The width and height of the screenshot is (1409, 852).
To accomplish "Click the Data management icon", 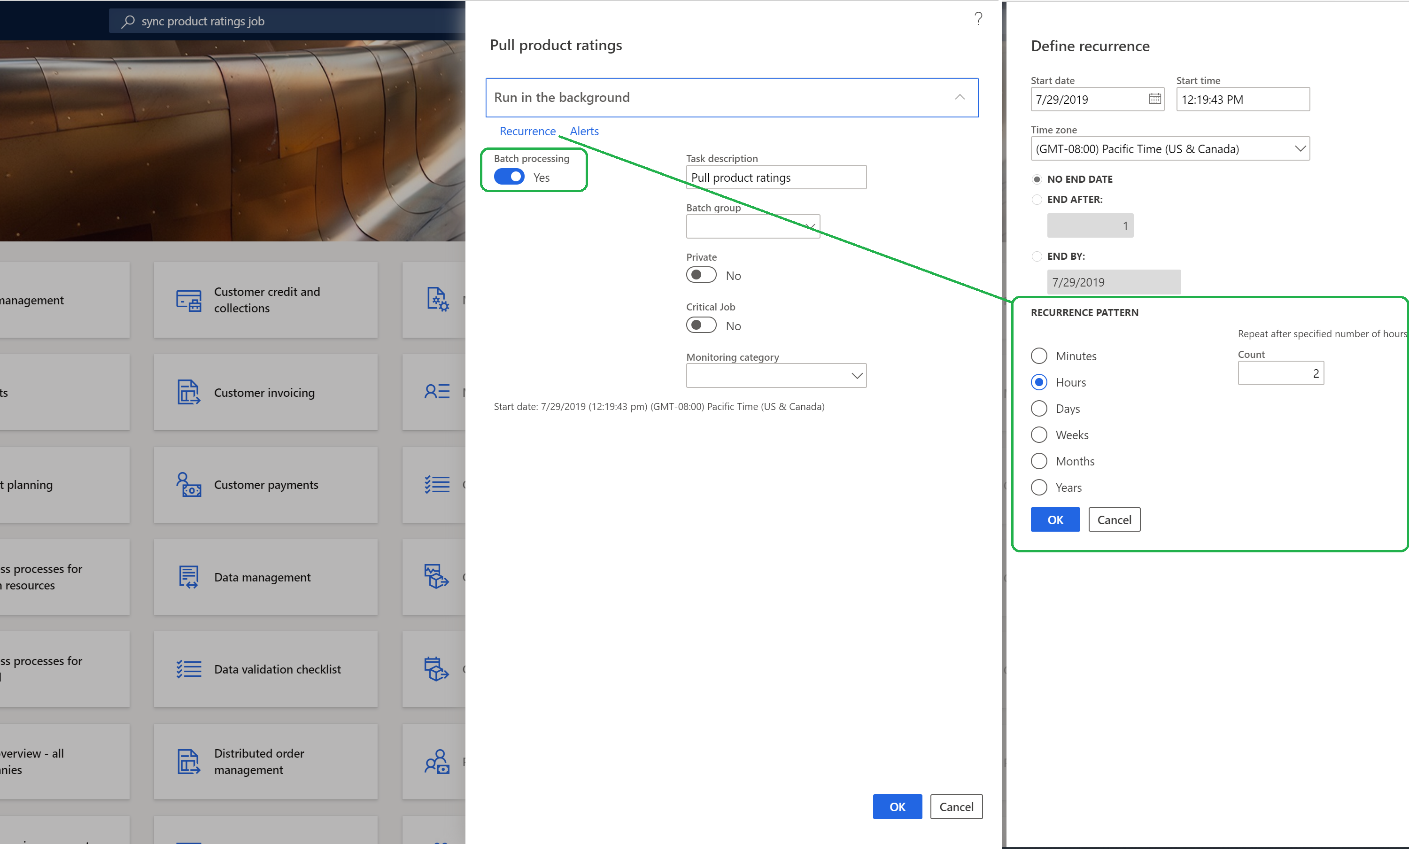I will (x=187, y=577).
